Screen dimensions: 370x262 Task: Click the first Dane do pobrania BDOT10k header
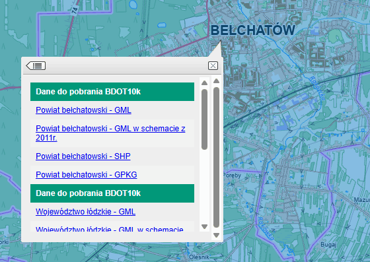click(112, 92)
